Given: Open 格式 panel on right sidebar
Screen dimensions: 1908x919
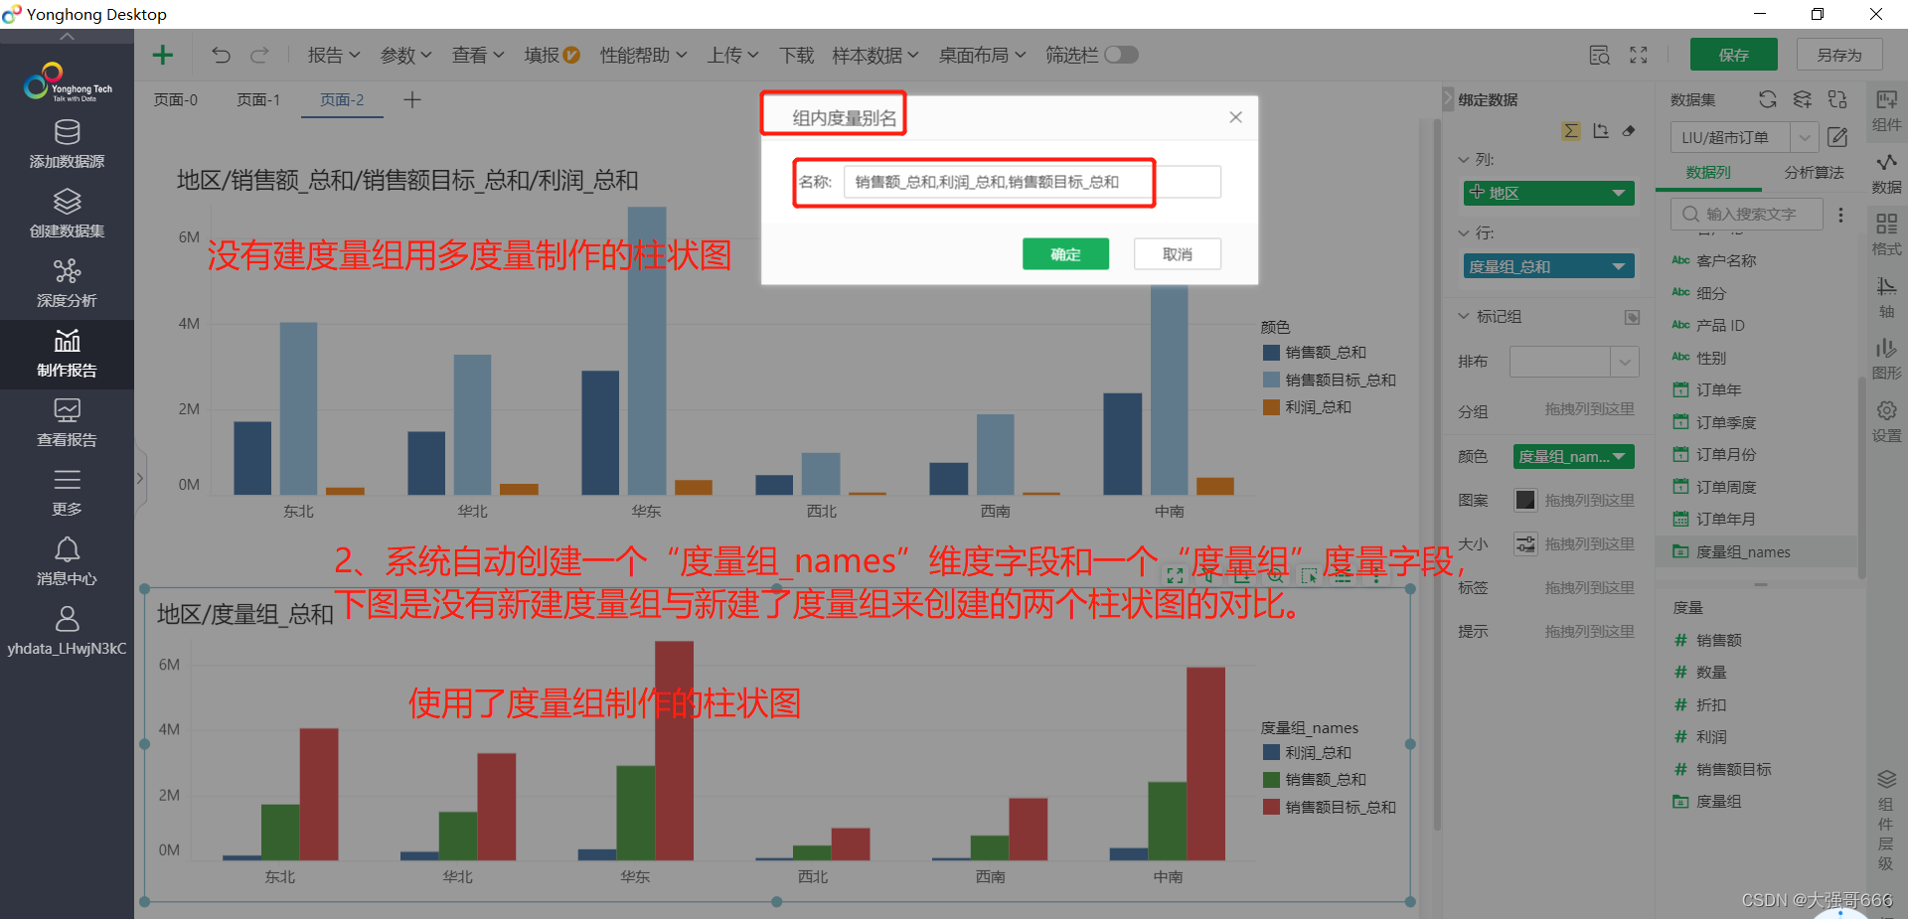Looking at the screenshot, I should tap(1886, 234).
